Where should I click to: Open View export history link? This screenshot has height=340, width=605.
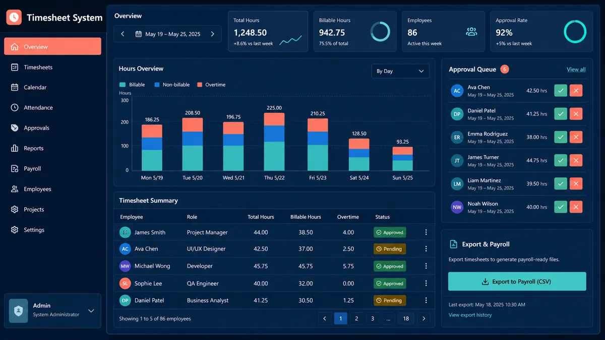coord(470,315)
